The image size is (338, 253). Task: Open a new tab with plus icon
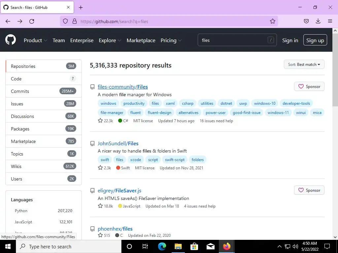tap(81, 8)
